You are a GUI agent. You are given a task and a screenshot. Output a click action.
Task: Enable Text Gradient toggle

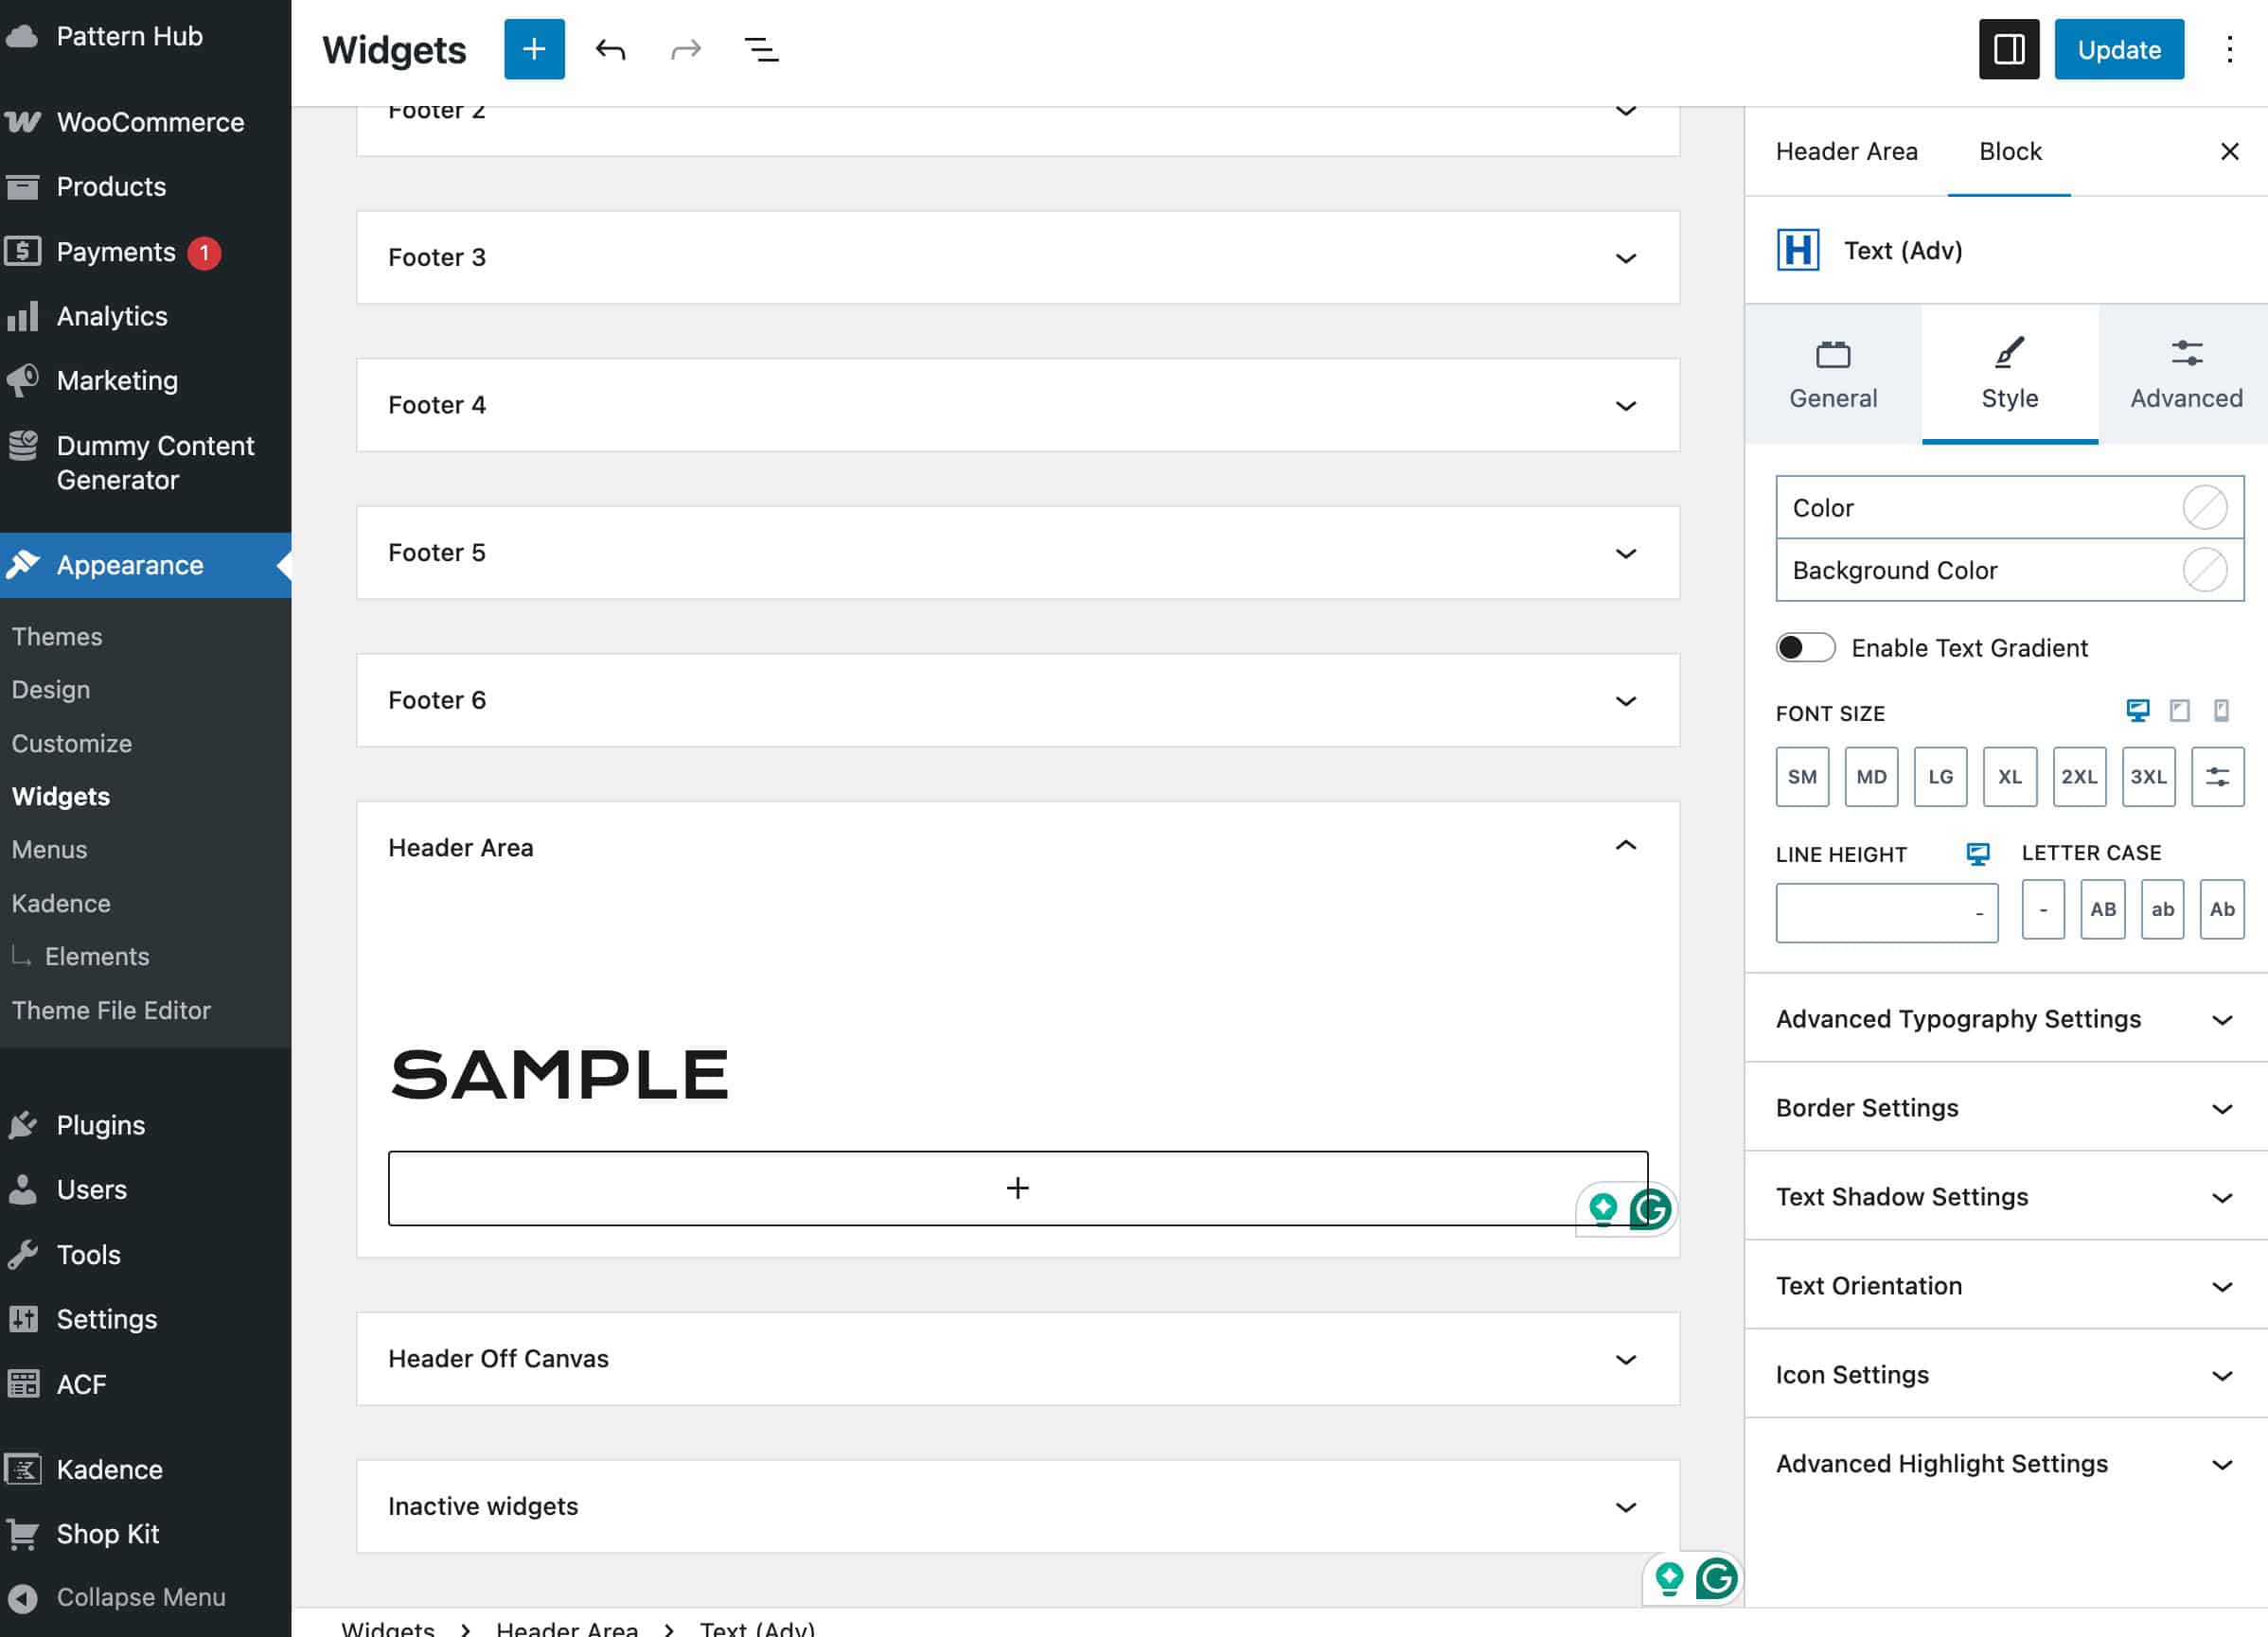(x=1804, y=647)
